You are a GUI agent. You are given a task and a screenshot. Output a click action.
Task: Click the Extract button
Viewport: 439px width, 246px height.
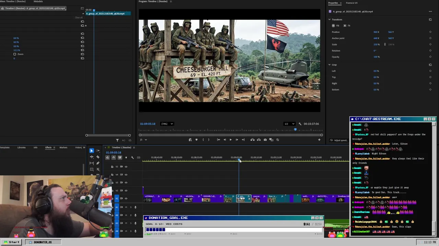(259, 139)
